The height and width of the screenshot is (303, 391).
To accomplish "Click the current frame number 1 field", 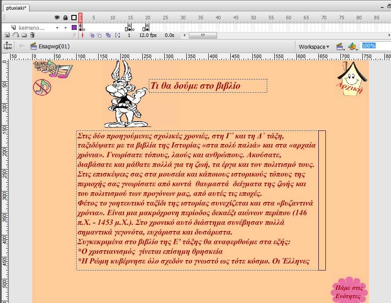I will tap(129, 35).
